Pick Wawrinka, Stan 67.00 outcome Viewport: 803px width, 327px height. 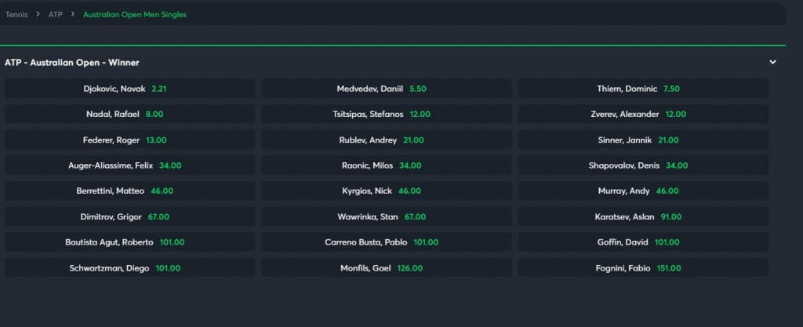386,216
